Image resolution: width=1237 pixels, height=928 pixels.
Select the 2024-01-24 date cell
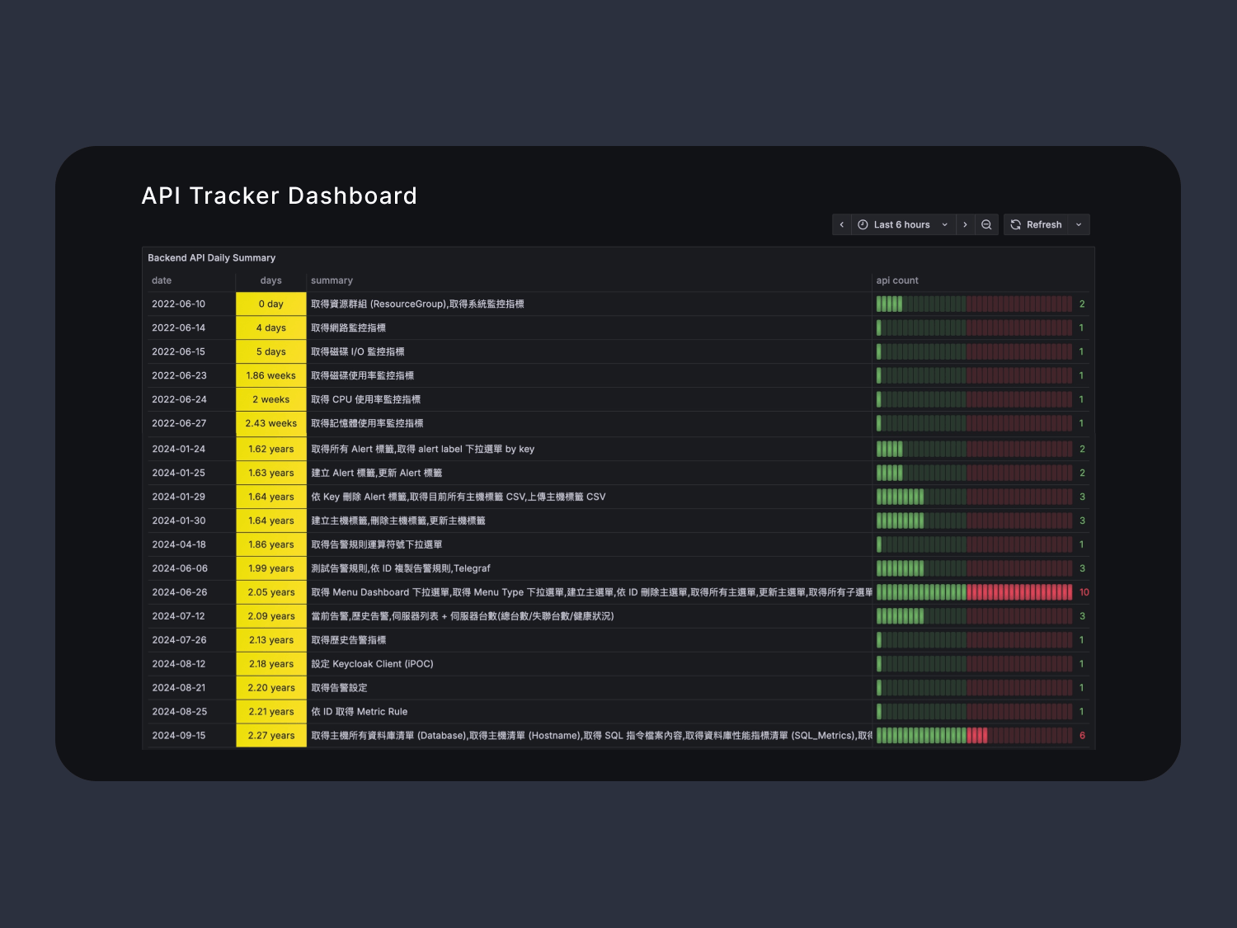click(179, 450)
